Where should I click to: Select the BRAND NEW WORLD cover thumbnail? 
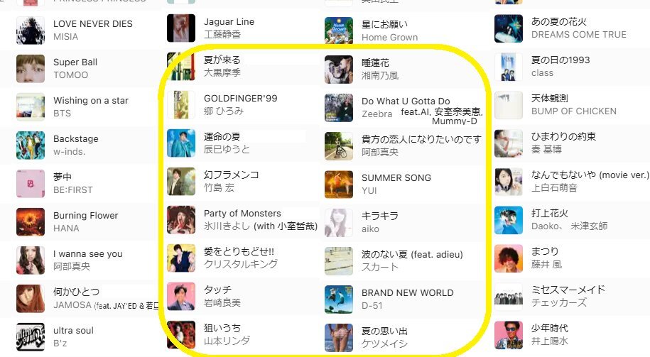(x=339, y=300)
